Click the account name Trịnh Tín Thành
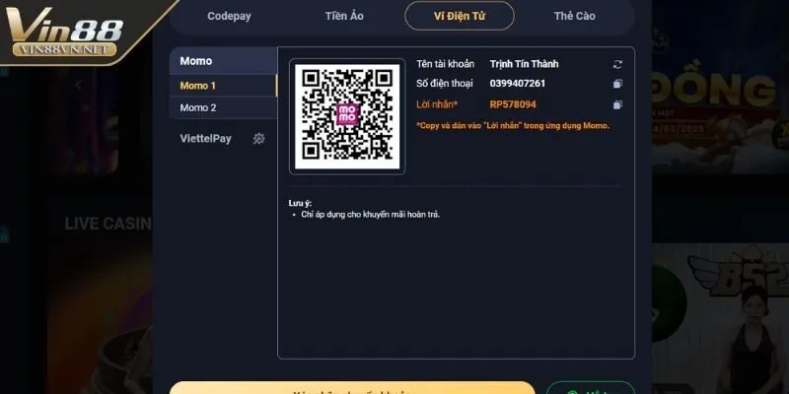This screenshot has height=394, width=789. pyautogui.click(x=524, y=64)
